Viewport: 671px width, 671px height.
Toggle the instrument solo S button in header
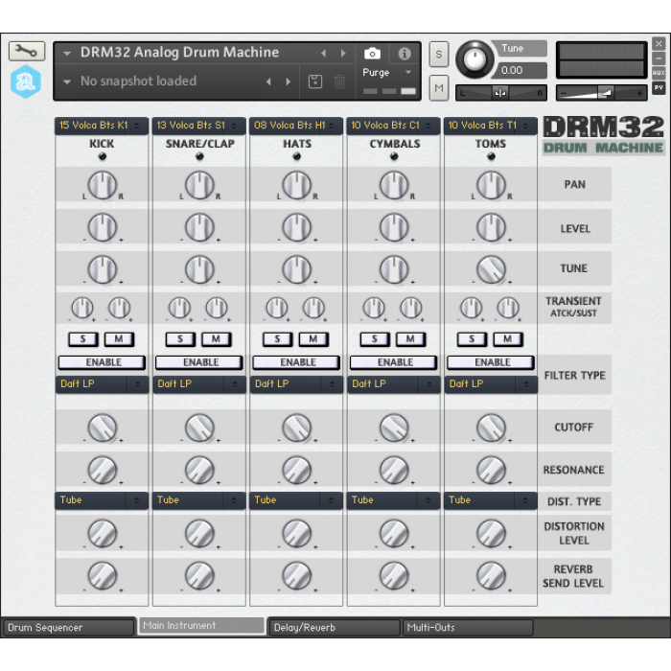[x=439, y=55]
